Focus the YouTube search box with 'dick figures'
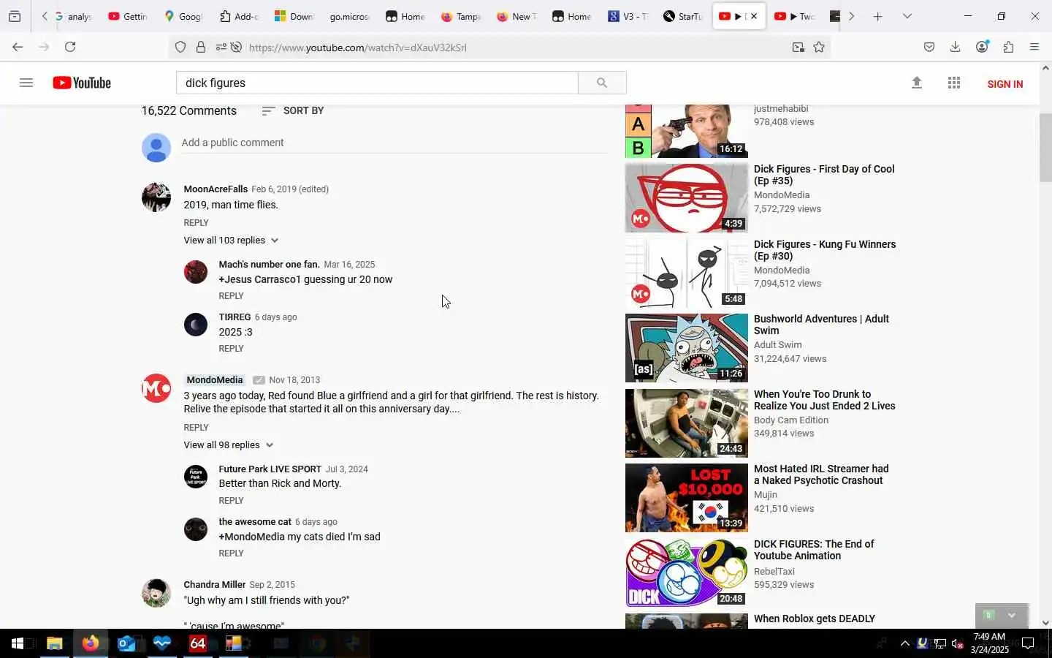This screenshot has width=1052, height=658. (x=377, y=83)
